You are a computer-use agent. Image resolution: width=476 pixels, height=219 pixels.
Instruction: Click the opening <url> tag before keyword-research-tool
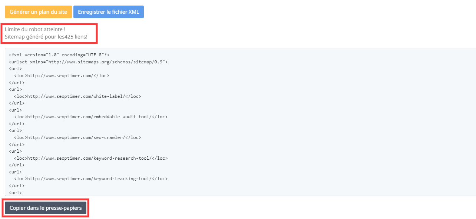tap(15, 151)
